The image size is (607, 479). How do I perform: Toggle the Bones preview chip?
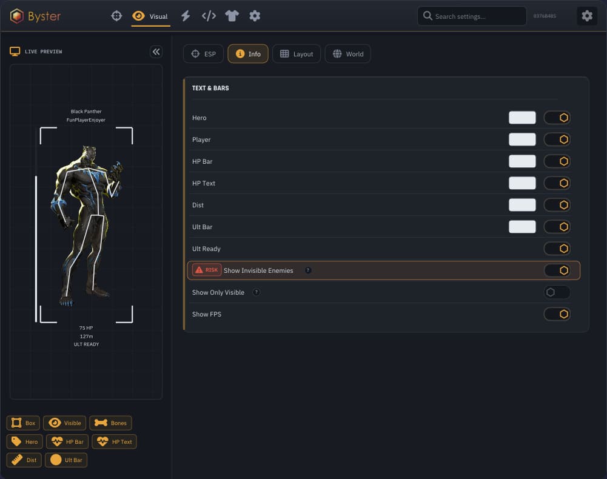[x=111, y=423]
